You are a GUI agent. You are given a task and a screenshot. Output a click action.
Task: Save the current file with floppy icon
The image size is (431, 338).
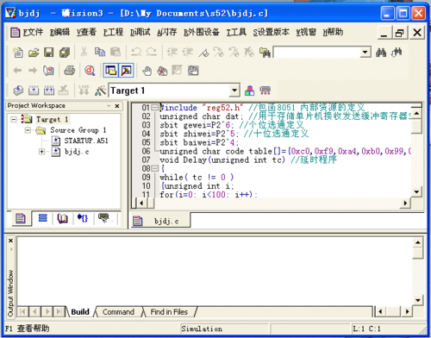click(x=48, y=53)
